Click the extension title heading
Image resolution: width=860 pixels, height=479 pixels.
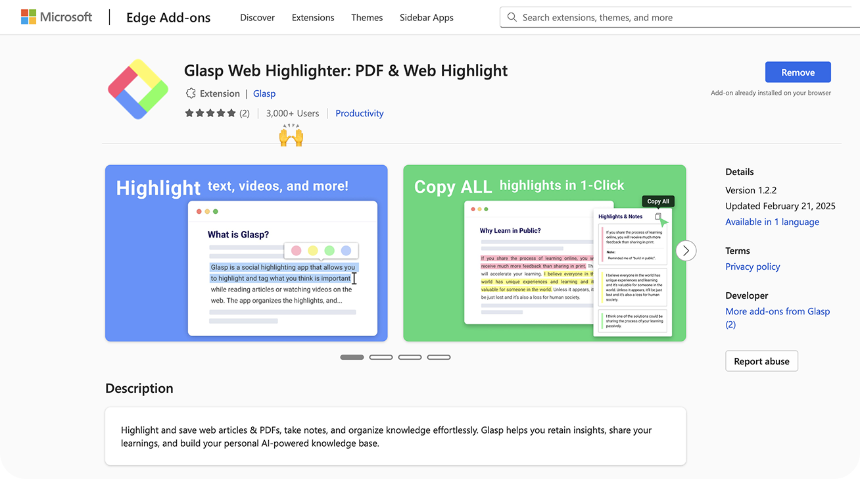[x=346, y=70]
